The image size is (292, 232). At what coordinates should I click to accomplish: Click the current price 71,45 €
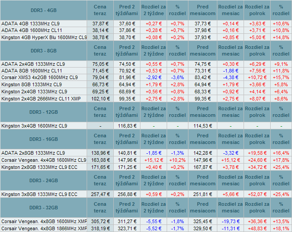point(100,71)
